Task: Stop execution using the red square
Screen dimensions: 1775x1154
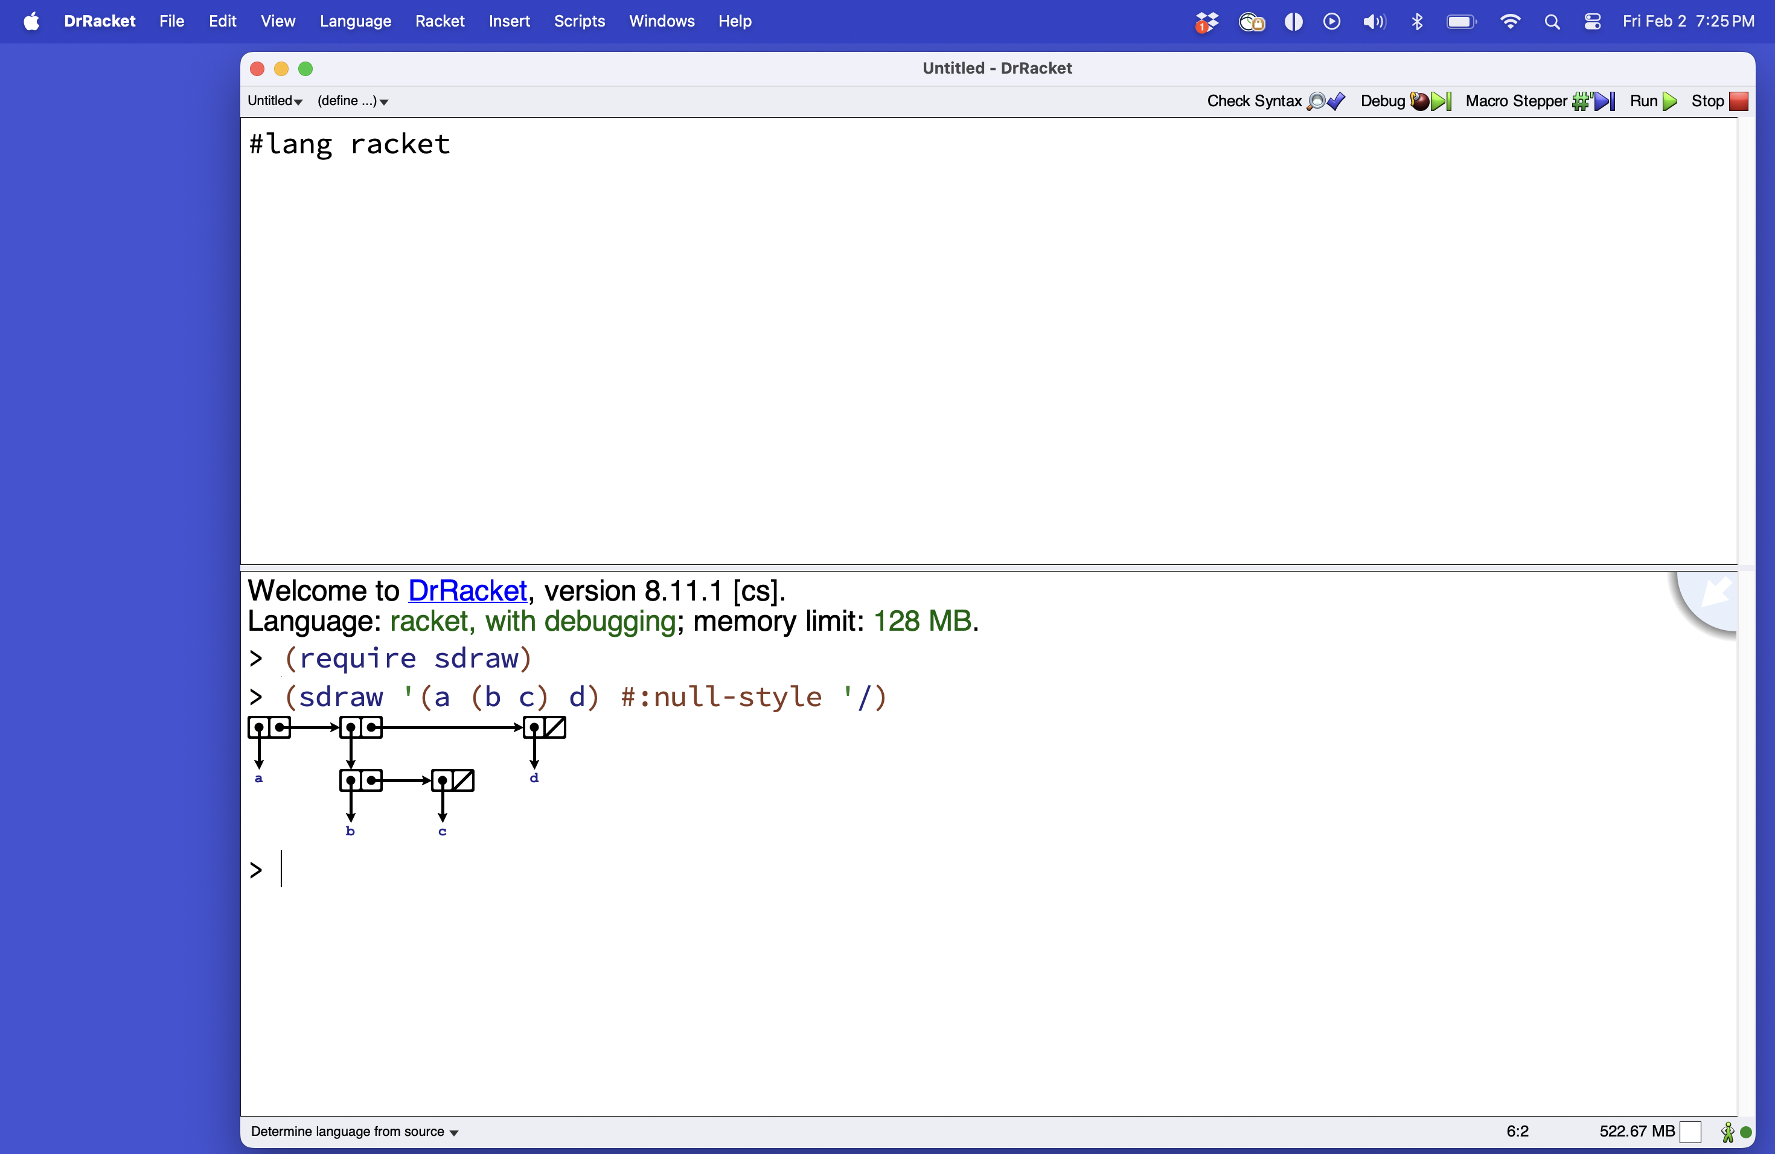Action: 1739,101
